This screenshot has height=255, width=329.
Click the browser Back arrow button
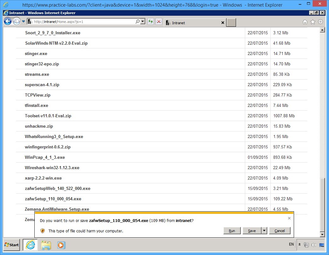point(8,22)
